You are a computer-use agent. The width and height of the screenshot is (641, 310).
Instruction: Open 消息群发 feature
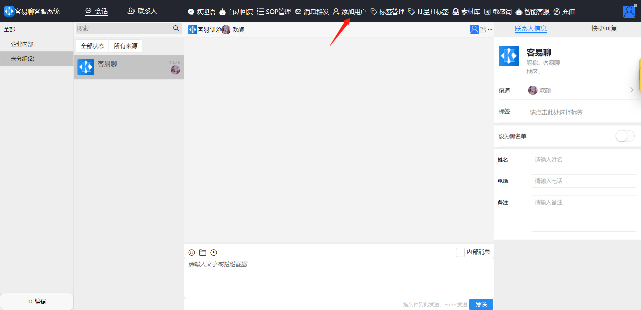(x=312, y=12)
